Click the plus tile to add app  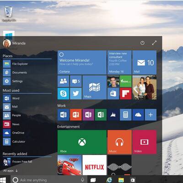pyautogui.click(x=151, y=115)
